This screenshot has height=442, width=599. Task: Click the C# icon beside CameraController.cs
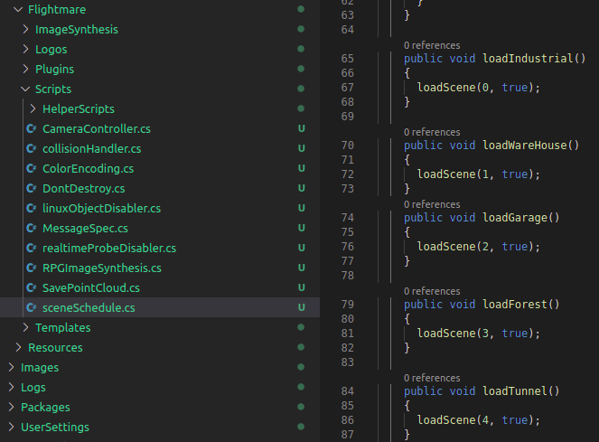tap(32, 129)
